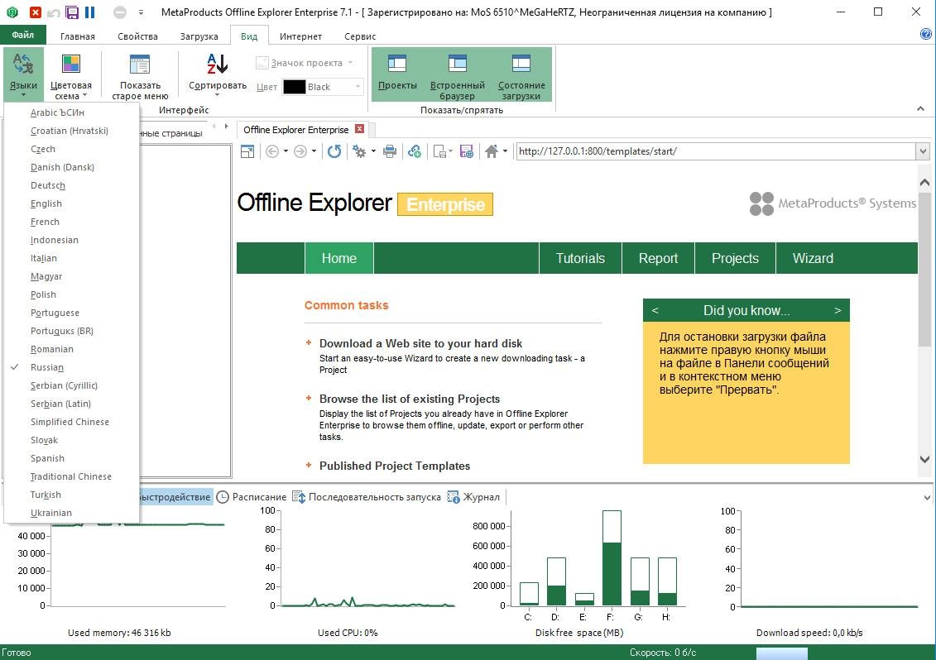Choose Ukrainian language option
This screenshot has height=660, width=936.
coord(72,513)
